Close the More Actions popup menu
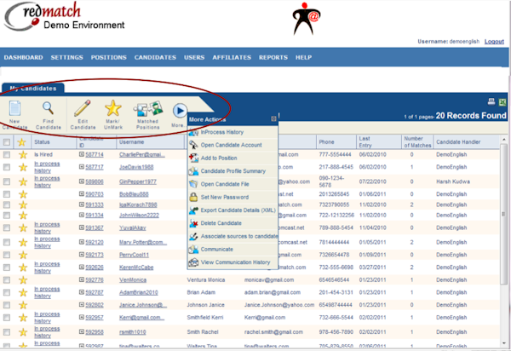The width and height of the screenshot is (511, 351). [273, 119]
